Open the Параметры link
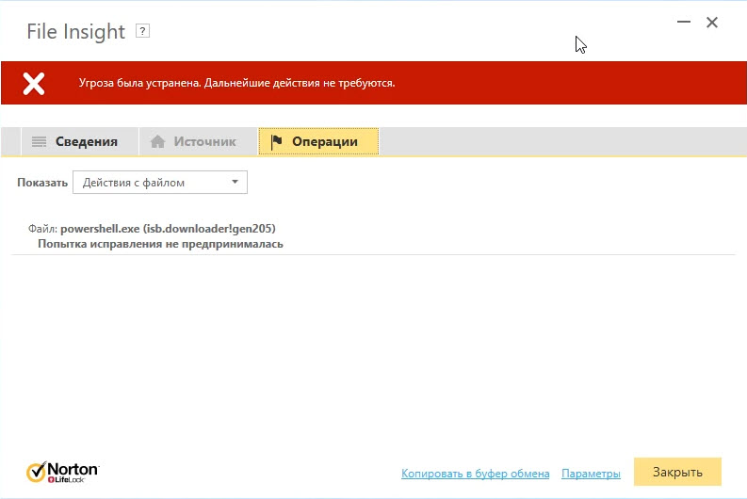Viewport: 747px width, 499px height. click(x=591, y=474)
